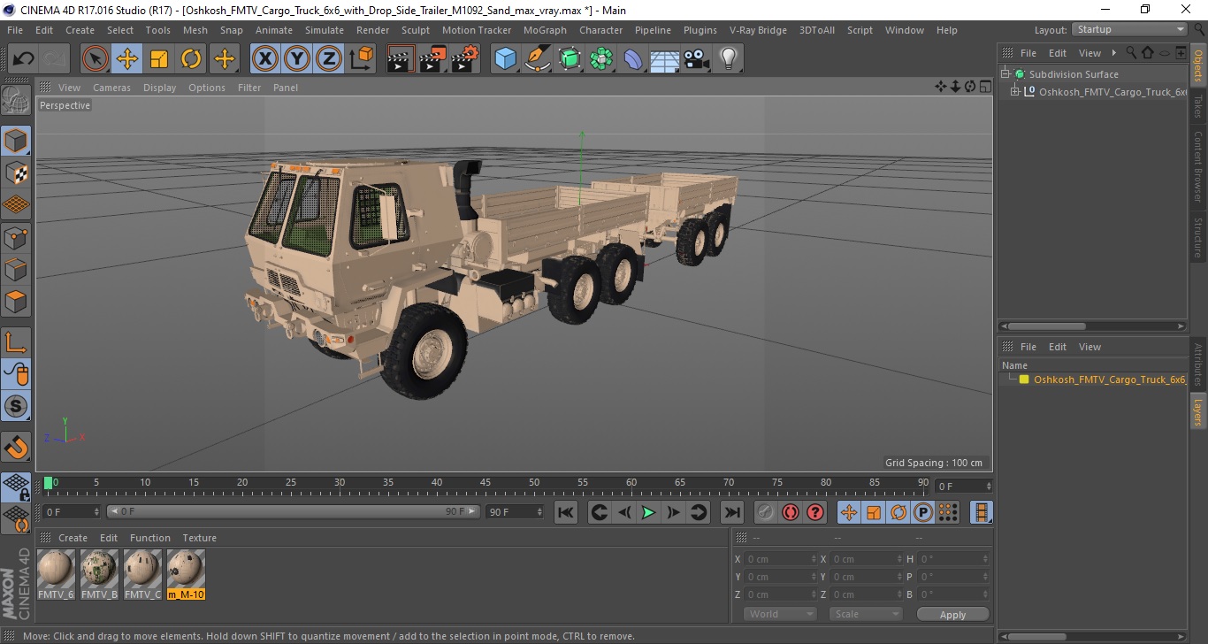Viewport: 1208px width, 644px height.
Task: Click the Record Active Objects button
Action: (x=766, y=512)
